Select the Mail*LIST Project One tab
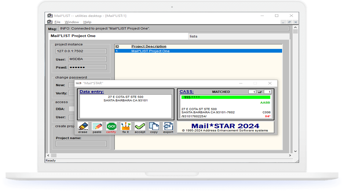Image resolution: width=344 pixels, height=192 pixels. [118, 36]
